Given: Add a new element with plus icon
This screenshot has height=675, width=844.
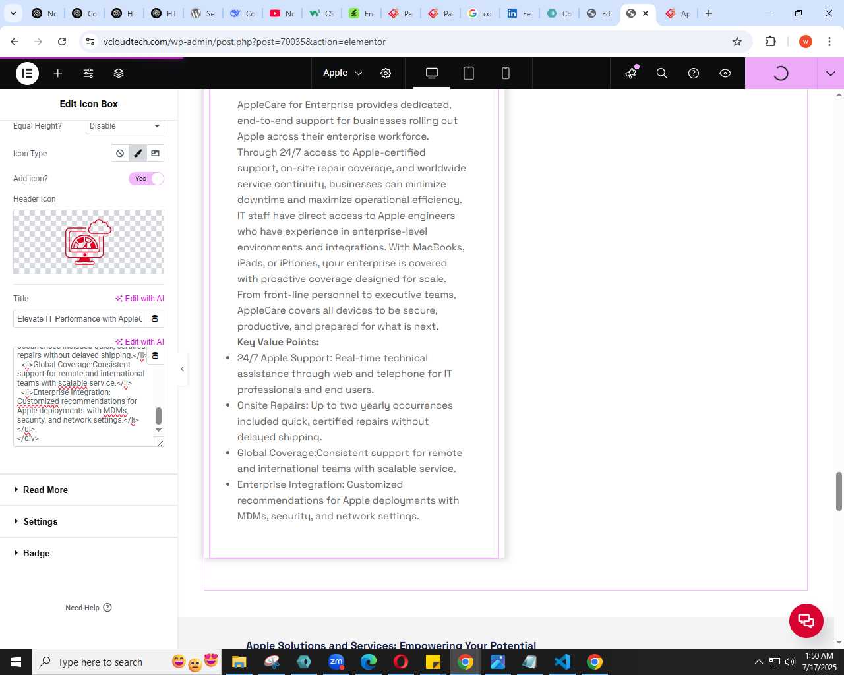Looking at the screenshot, I should tap(58, 73).
